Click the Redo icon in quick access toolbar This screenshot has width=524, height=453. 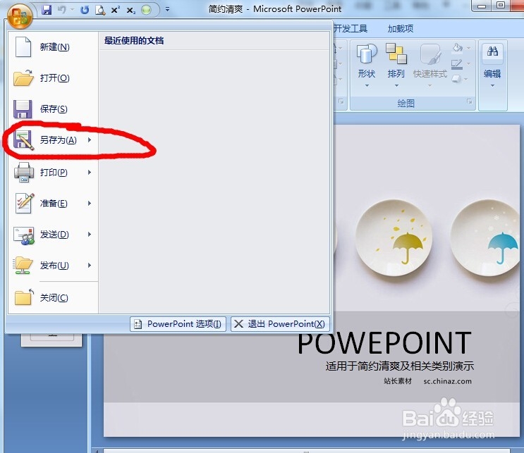[85, 10]
